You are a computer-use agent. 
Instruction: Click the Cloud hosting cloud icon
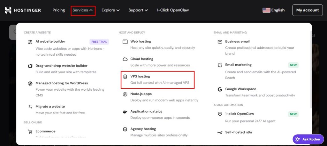pos(125,59)
